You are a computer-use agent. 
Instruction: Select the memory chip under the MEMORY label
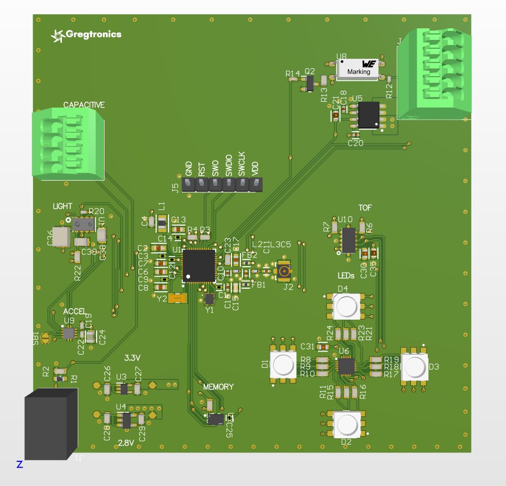[216, 419]
